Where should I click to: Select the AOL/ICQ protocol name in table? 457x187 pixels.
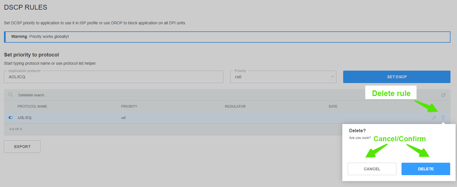(x=24, y=118)
